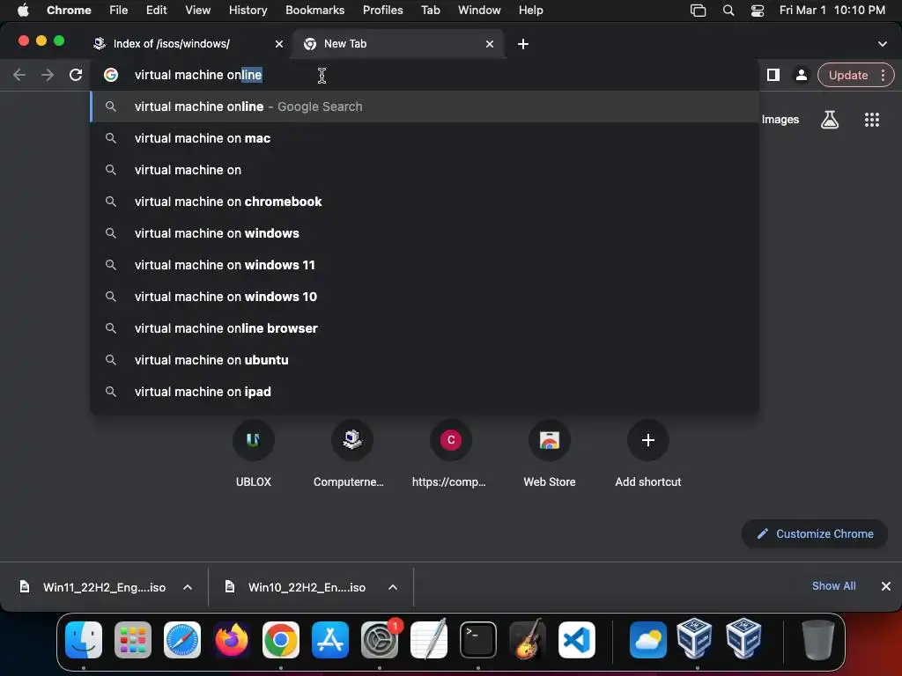Image resolution: width=902 pixels, height=676 pixels.
Task: Launch Safari from the Dock
Action: [182, 639]
